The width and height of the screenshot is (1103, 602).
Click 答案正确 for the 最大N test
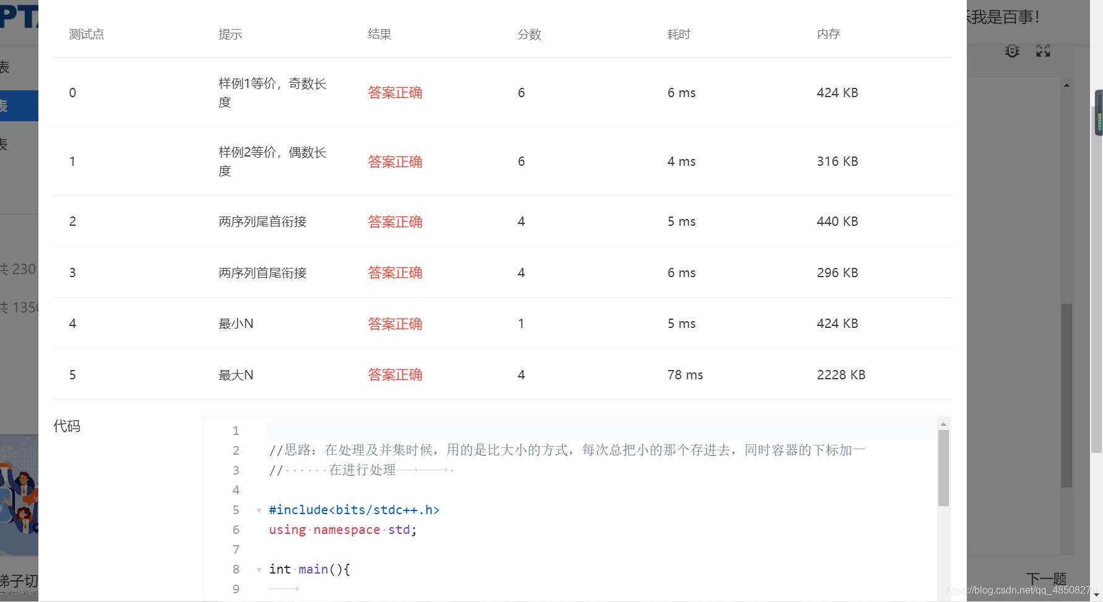395,374
